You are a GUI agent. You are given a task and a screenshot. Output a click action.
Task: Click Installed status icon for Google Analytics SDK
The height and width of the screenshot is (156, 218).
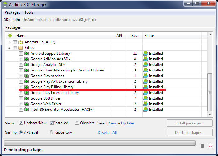pyautogui.click(x=146, y=65)
